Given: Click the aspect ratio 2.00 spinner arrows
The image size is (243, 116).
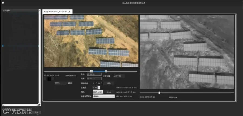Looking at the screenshot, I should tap(99, 87).
